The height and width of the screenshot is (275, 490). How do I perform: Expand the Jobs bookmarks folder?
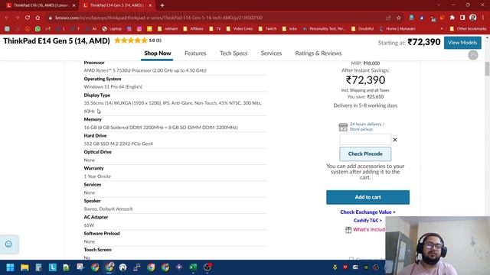coord(289,29)
